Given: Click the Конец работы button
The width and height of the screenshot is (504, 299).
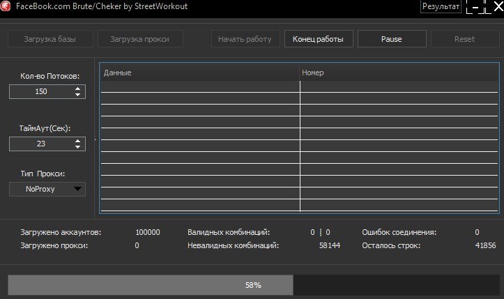Looking at the screenshot, I should pos(319,39).
